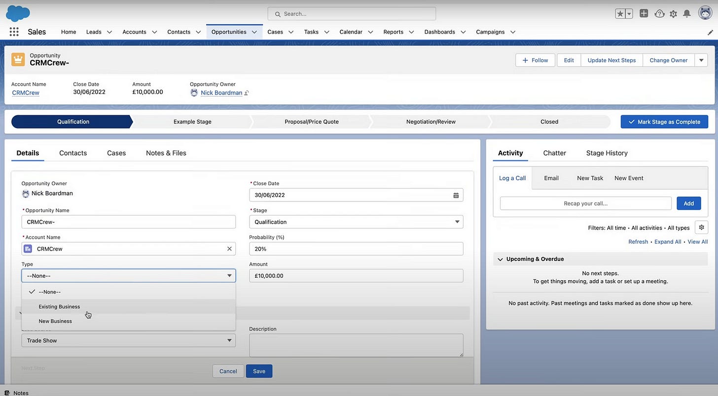Open the Notifications bell icon

[x=687, y=14]
